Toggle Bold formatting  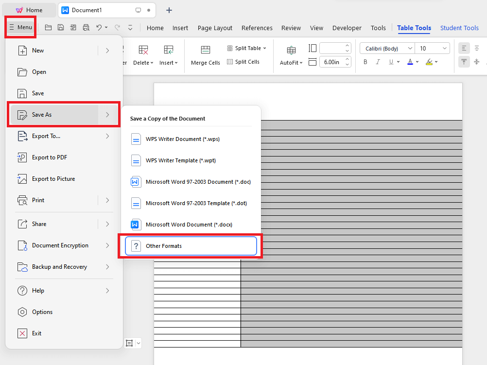365,62
